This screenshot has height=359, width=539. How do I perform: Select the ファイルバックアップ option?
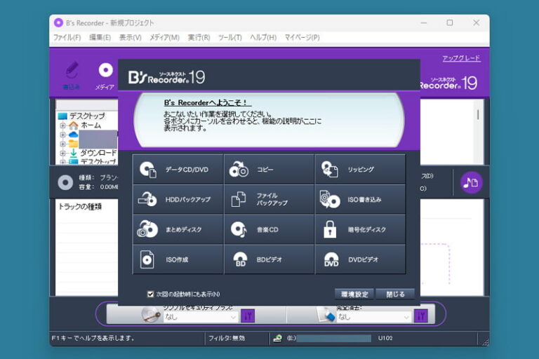tap(269, 199)
